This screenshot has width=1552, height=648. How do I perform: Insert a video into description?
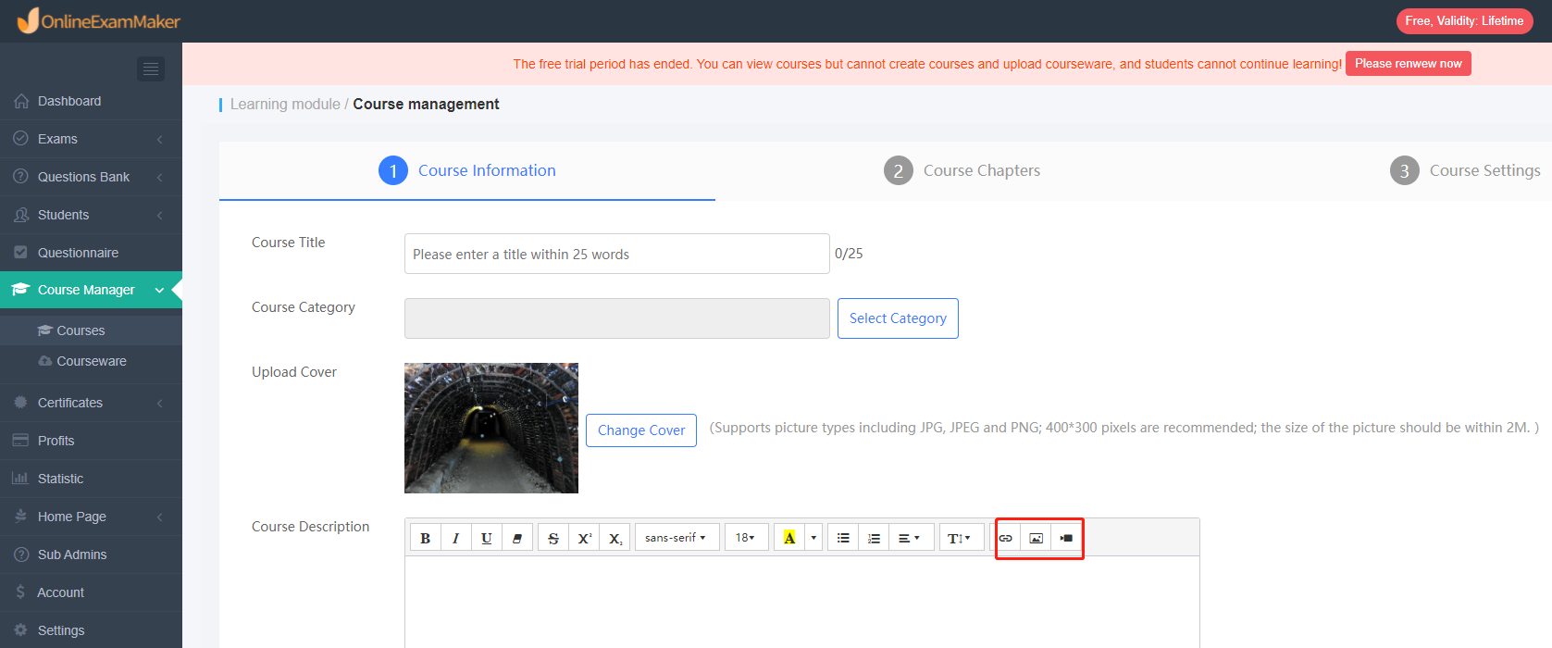1066,538
